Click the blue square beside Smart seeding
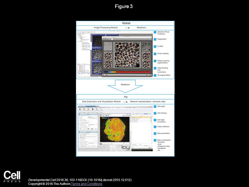249x187 pixels. (x=155, y=54)
